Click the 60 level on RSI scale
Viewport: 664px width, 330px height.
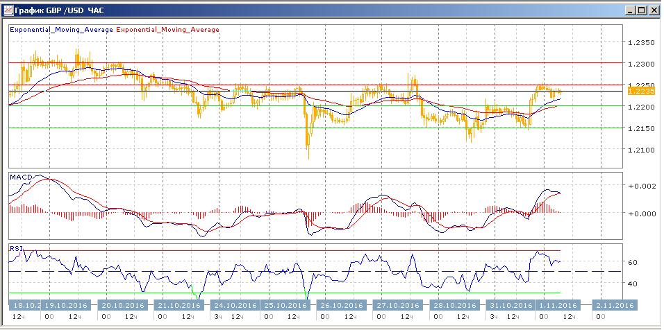[x=633, y=263]
